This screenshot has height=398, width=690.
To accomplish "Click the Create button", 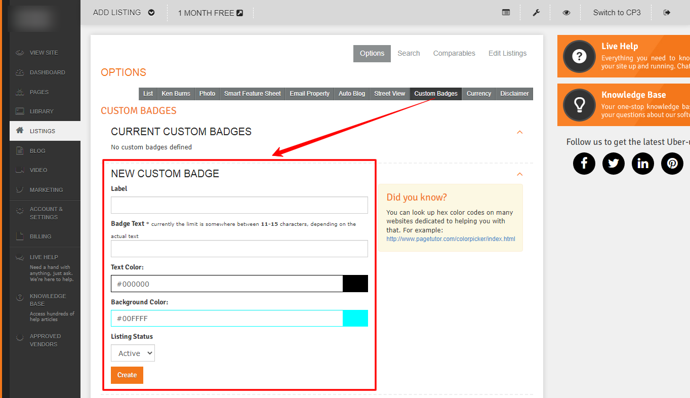I will [x=127, y=375].
